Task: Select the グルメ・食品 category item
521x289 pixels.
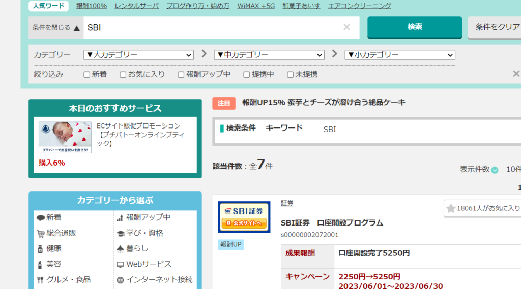Action: 68,280
